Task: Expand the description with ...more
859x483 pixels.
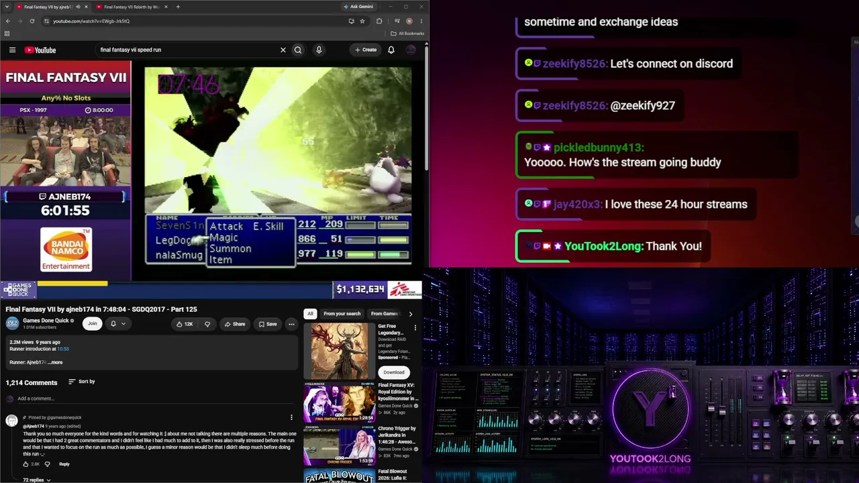Action: (56, 362)
